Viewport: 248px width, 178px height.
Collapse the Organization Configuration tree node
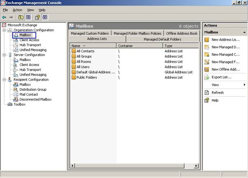[x=4, y=30]
